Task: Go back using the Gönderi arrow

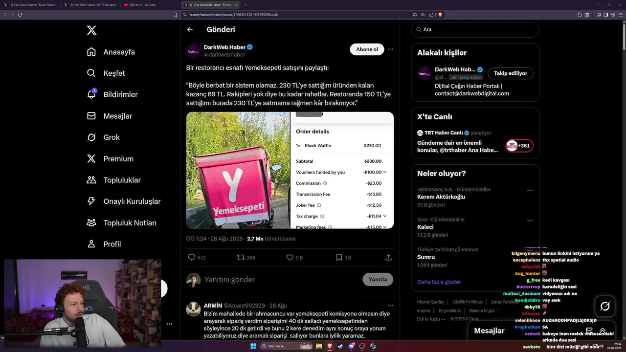Action: tap(190, 29)
